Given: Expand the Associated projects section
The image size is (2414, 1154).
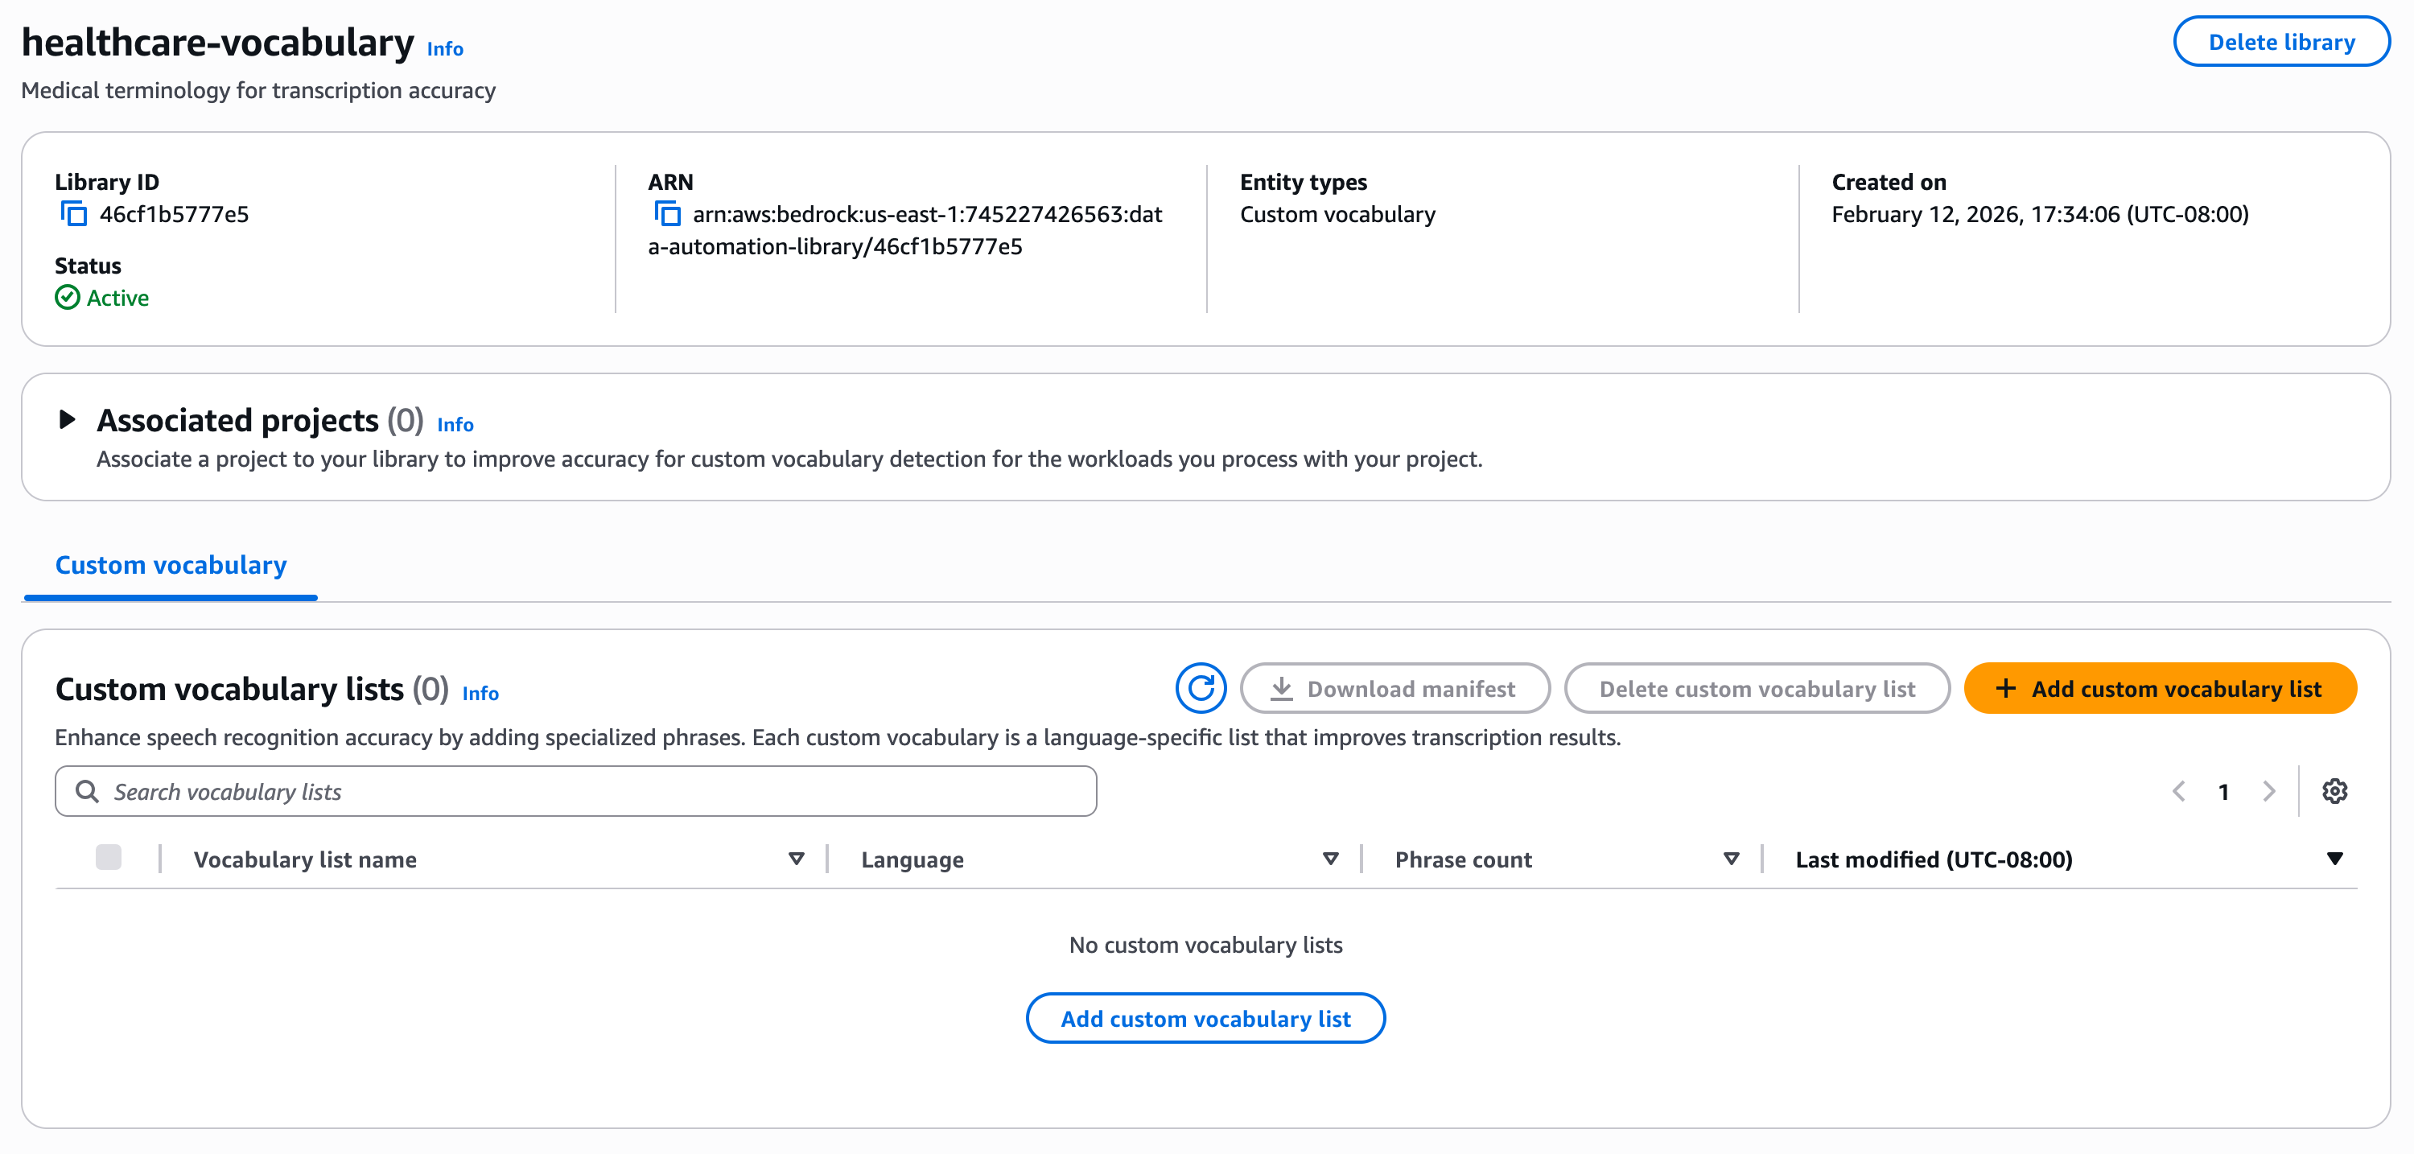Looking at the screenshot, I should (x=67, y=420).
